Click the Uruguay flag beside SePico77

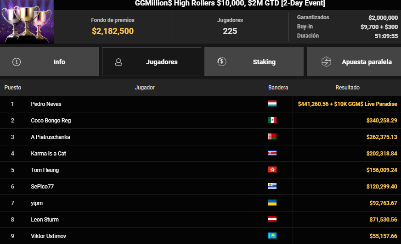(x=272, y=187)
